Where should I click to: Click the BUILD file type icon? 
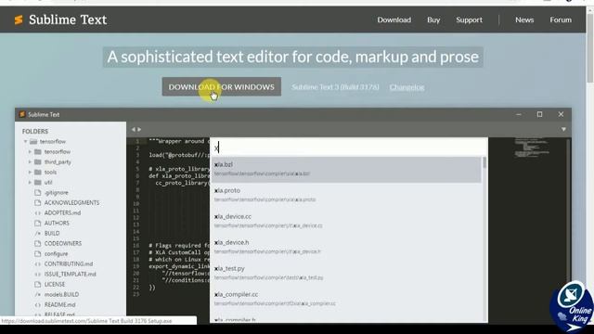point(37,233)
